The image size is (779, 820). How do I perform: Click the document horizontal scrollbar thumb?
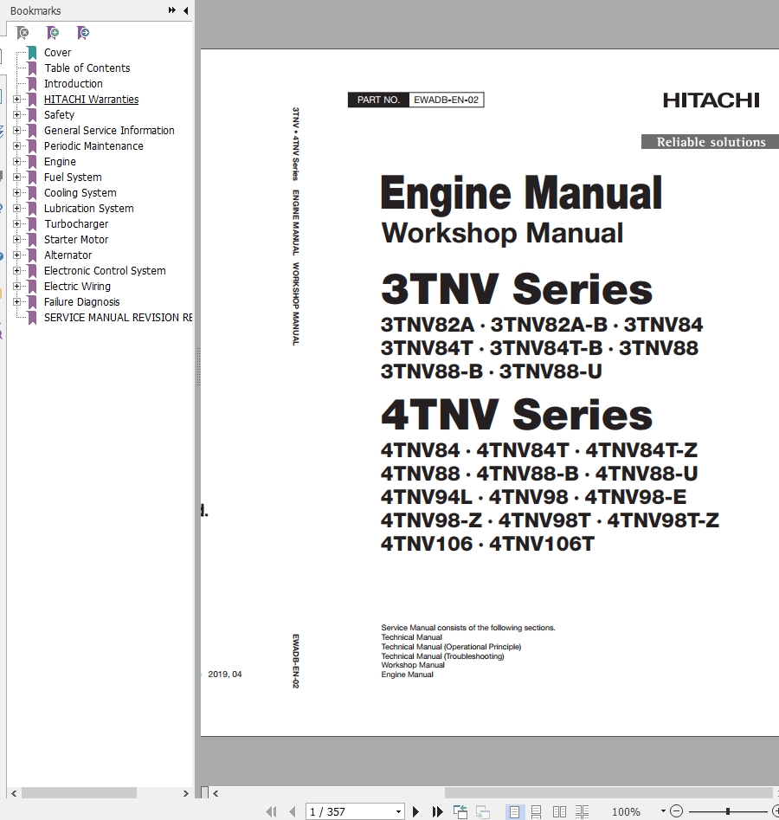608,793
